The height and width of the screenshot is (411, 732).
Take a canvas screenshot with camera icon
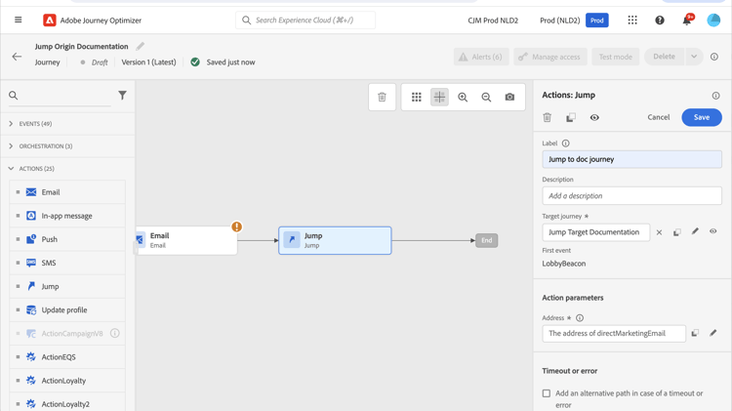(x=509, y=98)
